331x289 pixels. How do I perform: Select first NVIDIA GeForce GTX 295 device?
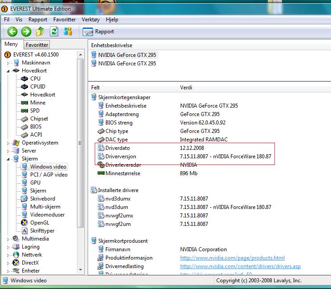127,55
